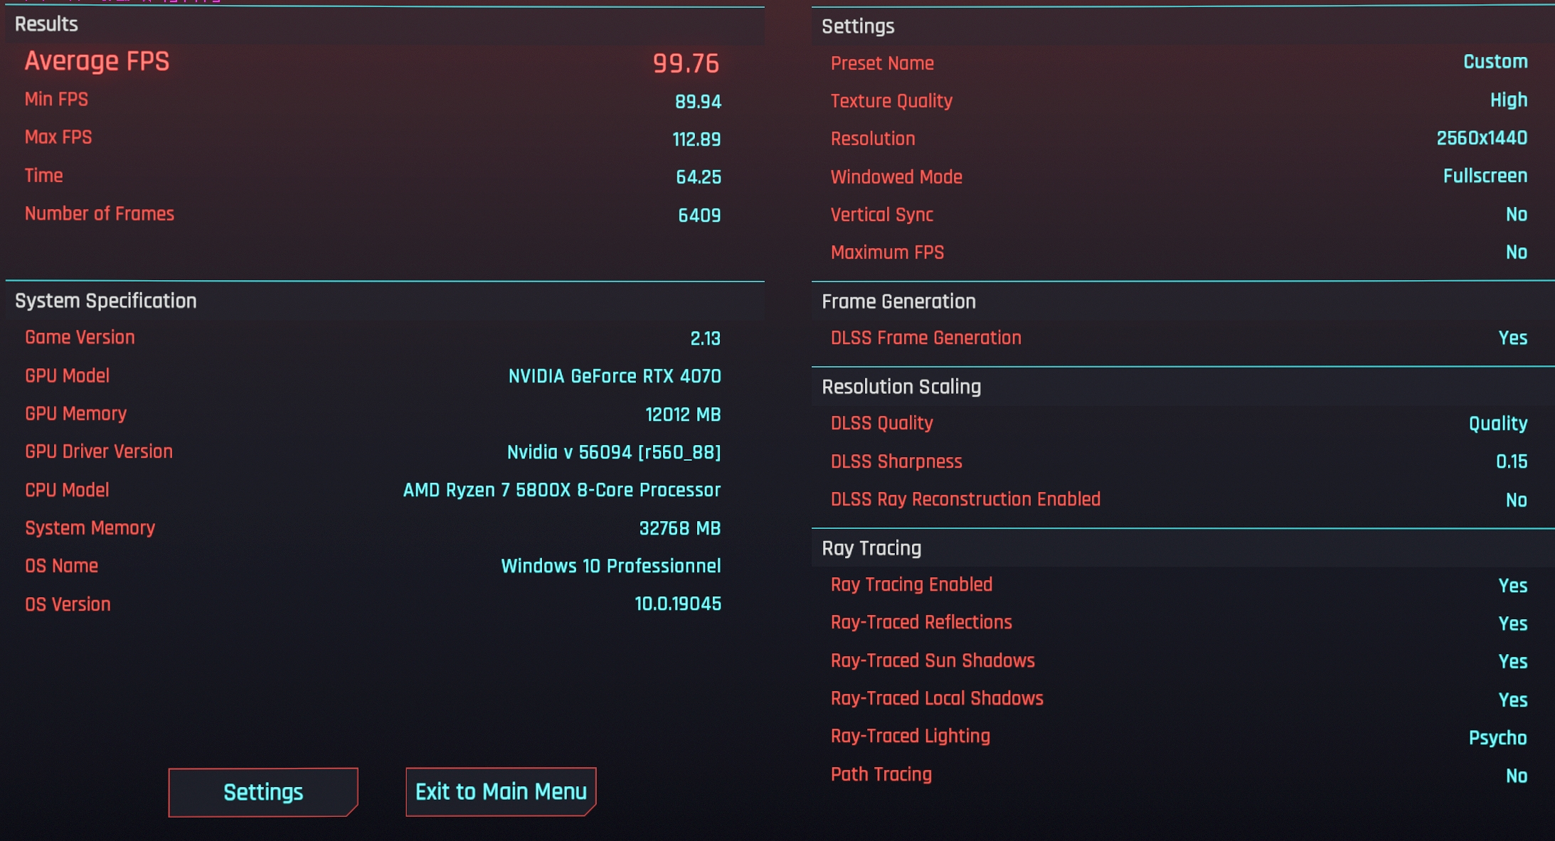Click the Min FPS value 89.94
The image size is (1555, 841).
(697, 102)
